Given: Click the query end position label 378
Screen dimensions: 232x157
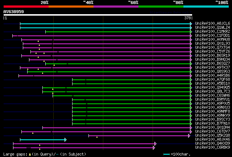Looking at the screenshot, I should tap(187, 18).
